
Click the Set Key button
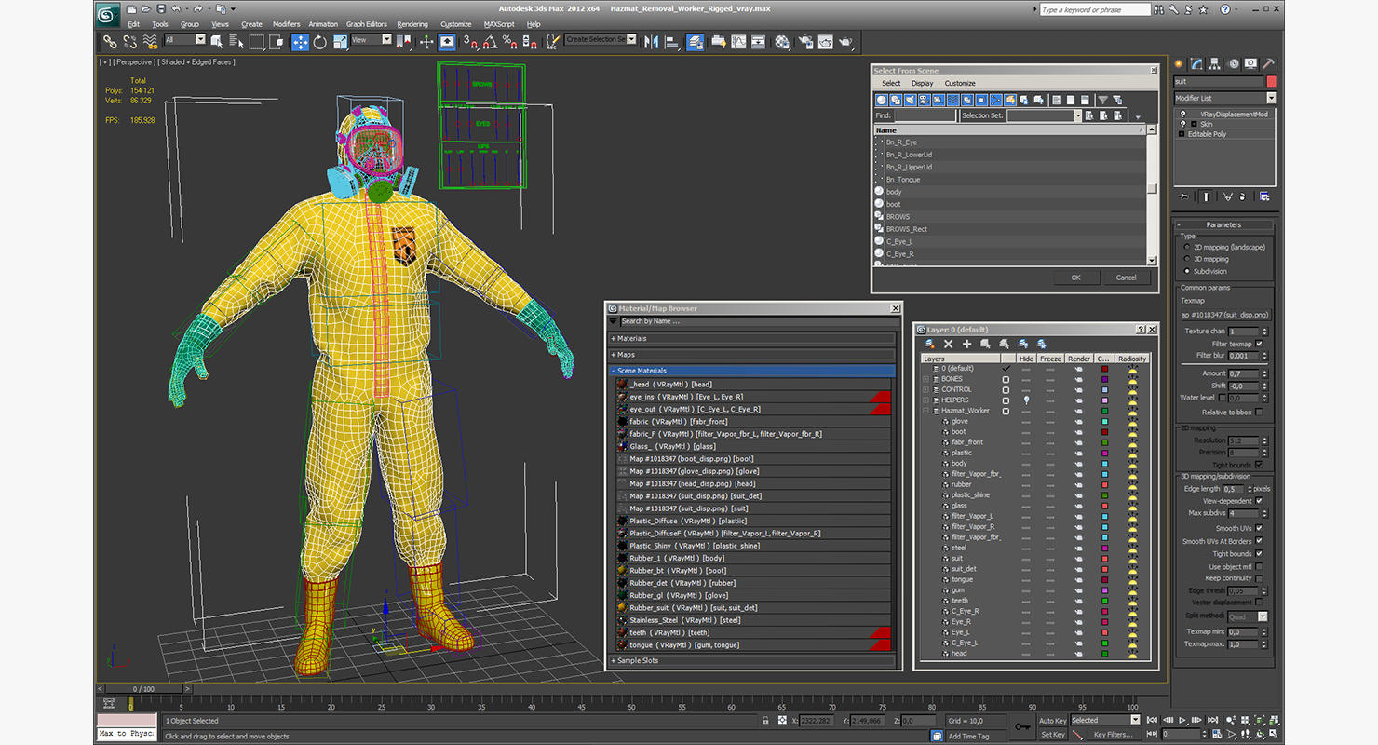(1053, 735)
